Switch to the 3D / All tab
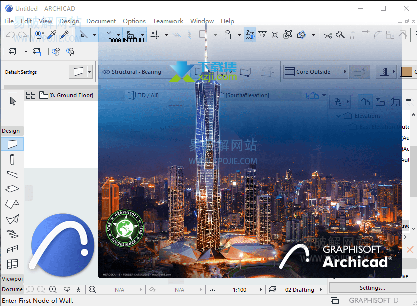 pos(143,95)
